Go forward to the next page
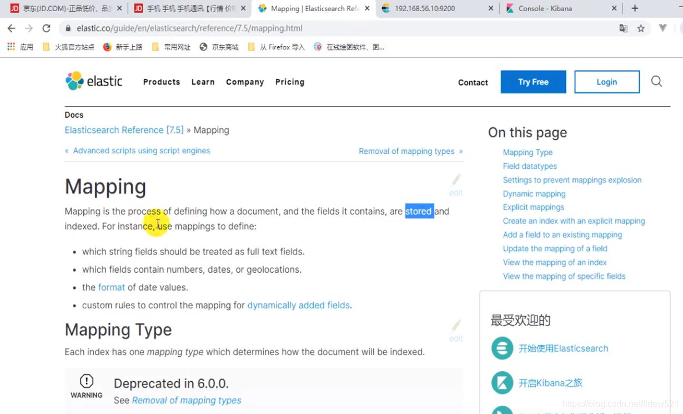This screenshot has height=414, width=683. point(29,28)
